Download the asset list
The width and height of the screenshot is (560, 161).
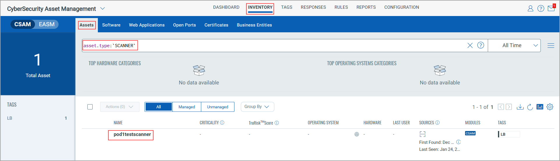pyautogui.click(x=520, y=107)
